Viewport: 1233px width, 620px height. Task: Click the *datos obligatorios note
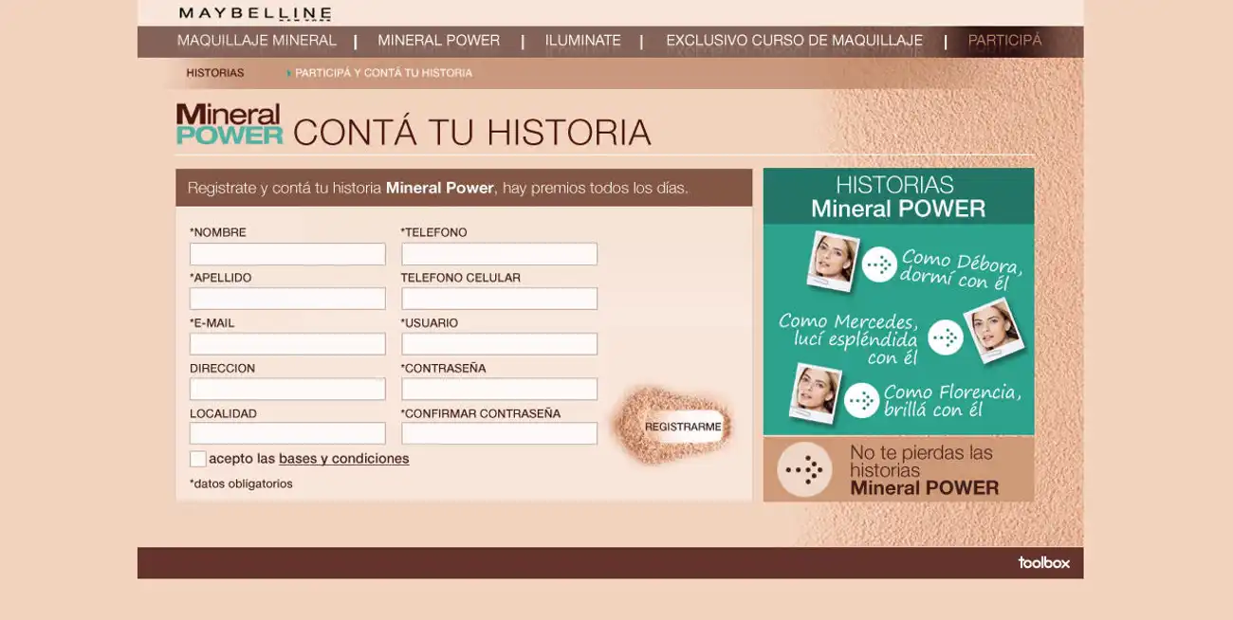coord(241,483)
